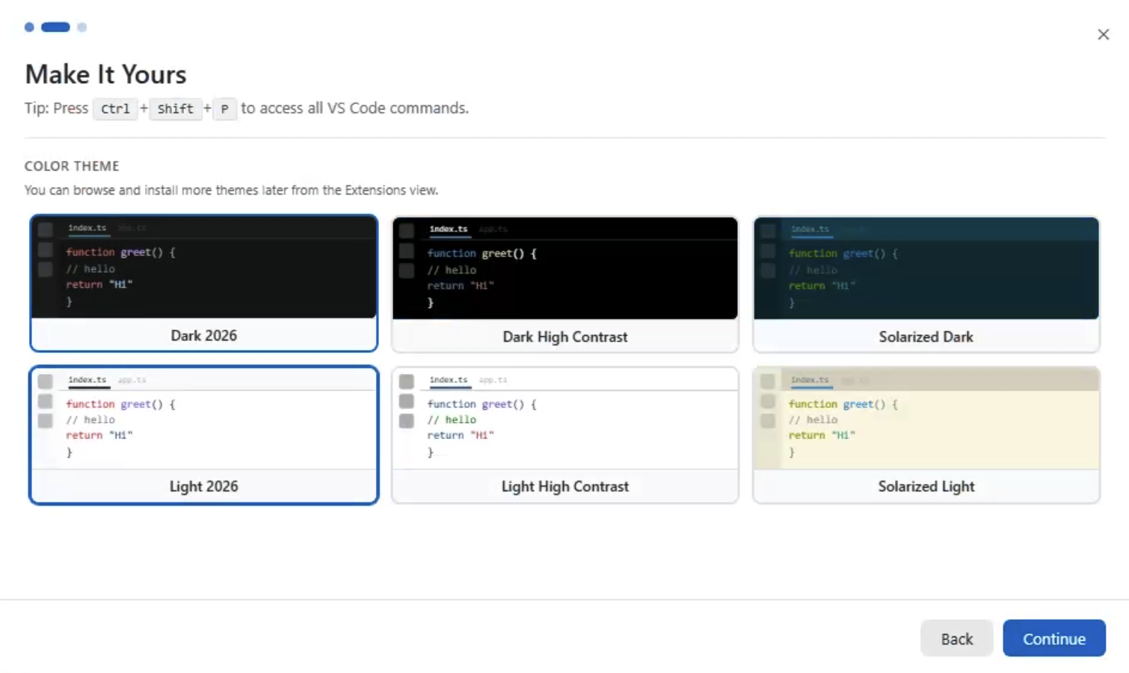The height and width of the screenshot is (673, 1129).
Task: Click the "COLOR THEME" section label
Action: (x=72, y=166)
